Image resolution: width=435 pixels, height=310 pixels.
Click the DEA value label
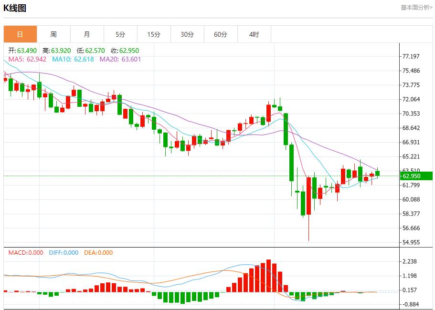pos(98,253)
